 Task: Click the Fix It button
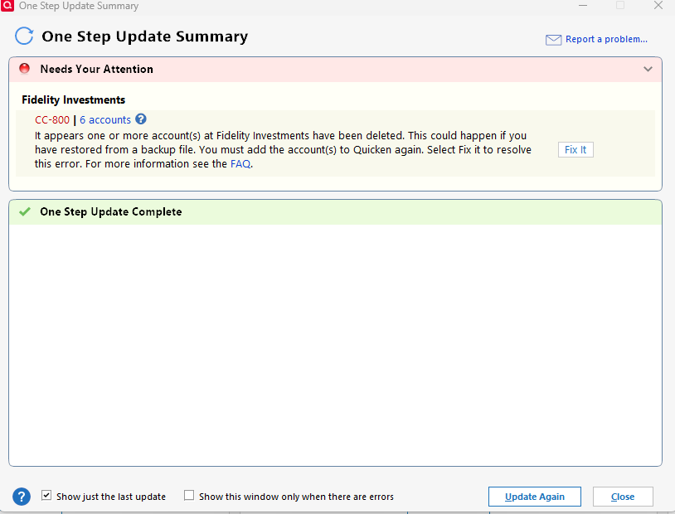[575, 150]
